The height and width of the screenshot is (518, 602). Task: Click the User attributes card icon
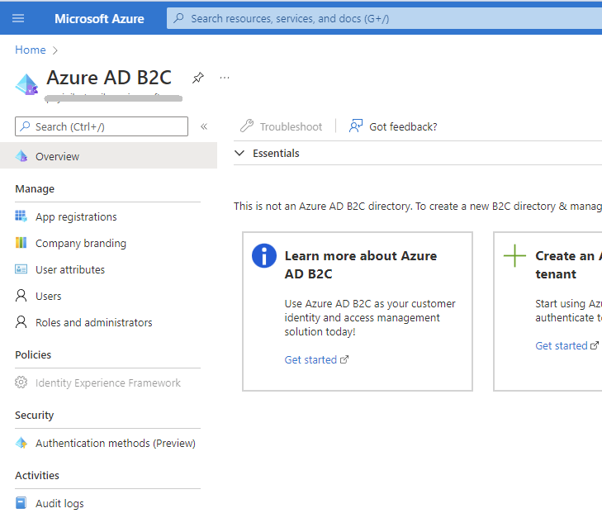pyautogui.click(x=21, y=269)
